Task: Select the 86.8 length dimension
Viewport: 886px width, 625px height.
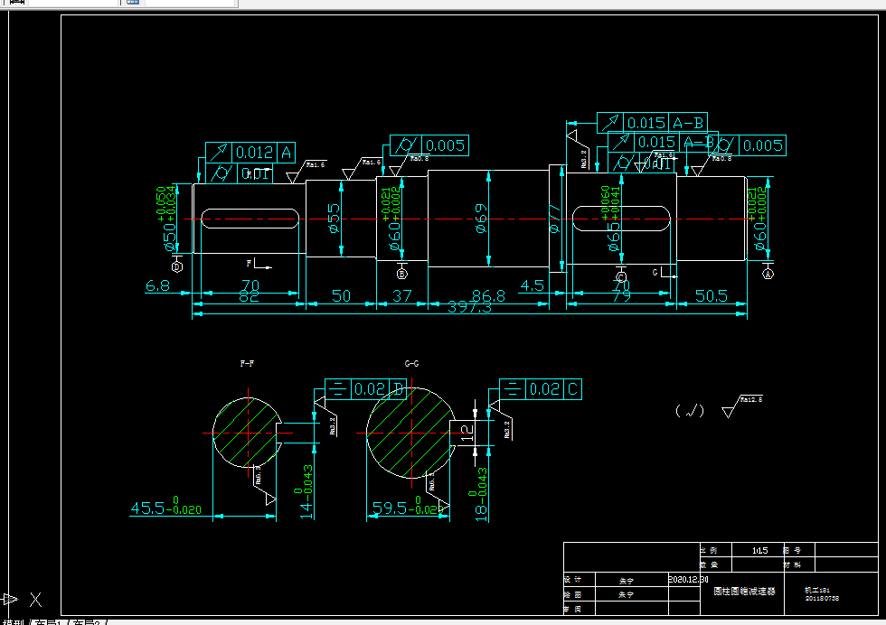Action: coord(489,296)
